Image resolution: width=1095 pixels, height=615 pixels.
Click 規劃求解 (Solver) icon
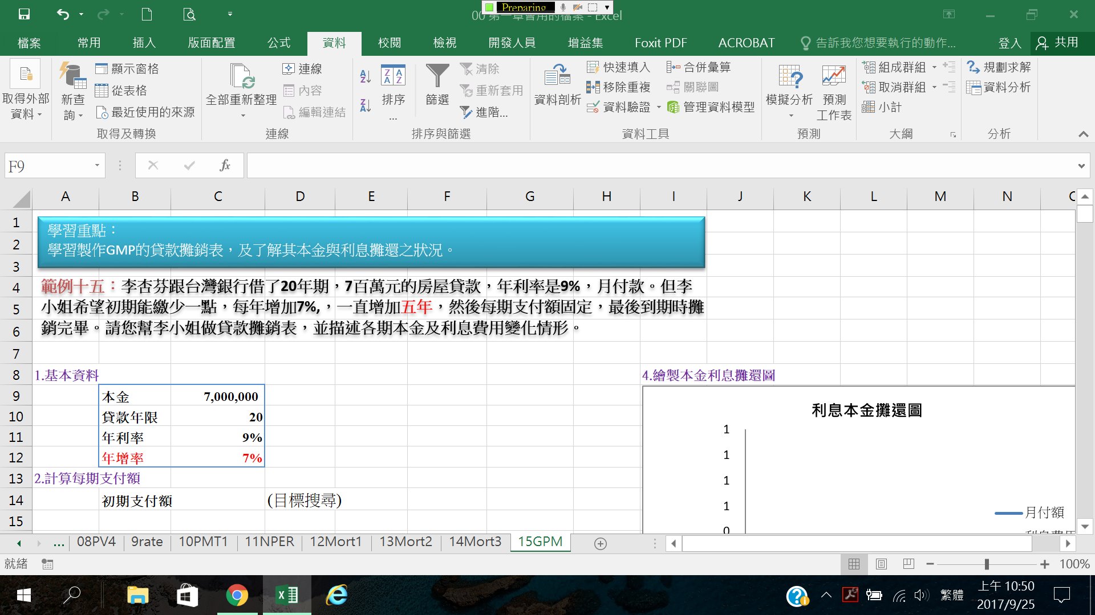click(974, 67)
